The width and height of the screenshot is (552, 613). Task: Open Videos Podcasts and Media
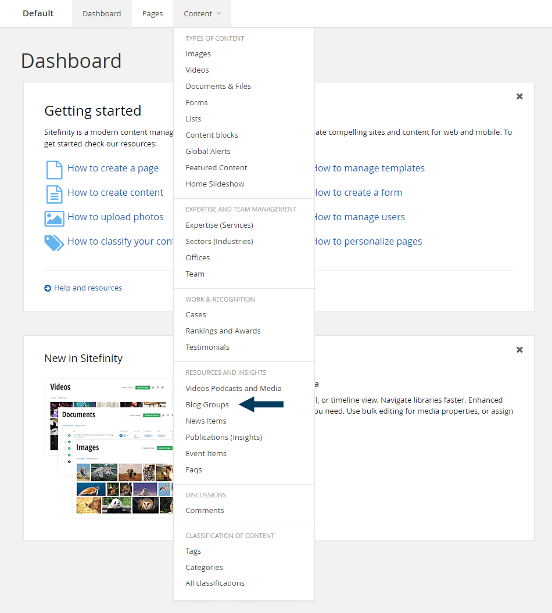coord(234,388)
